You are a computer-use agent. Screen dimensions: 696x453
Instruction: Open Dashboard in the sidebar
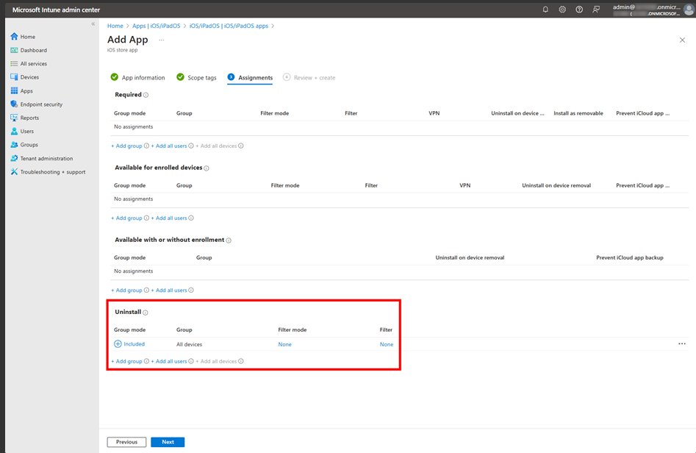(33, 50)
